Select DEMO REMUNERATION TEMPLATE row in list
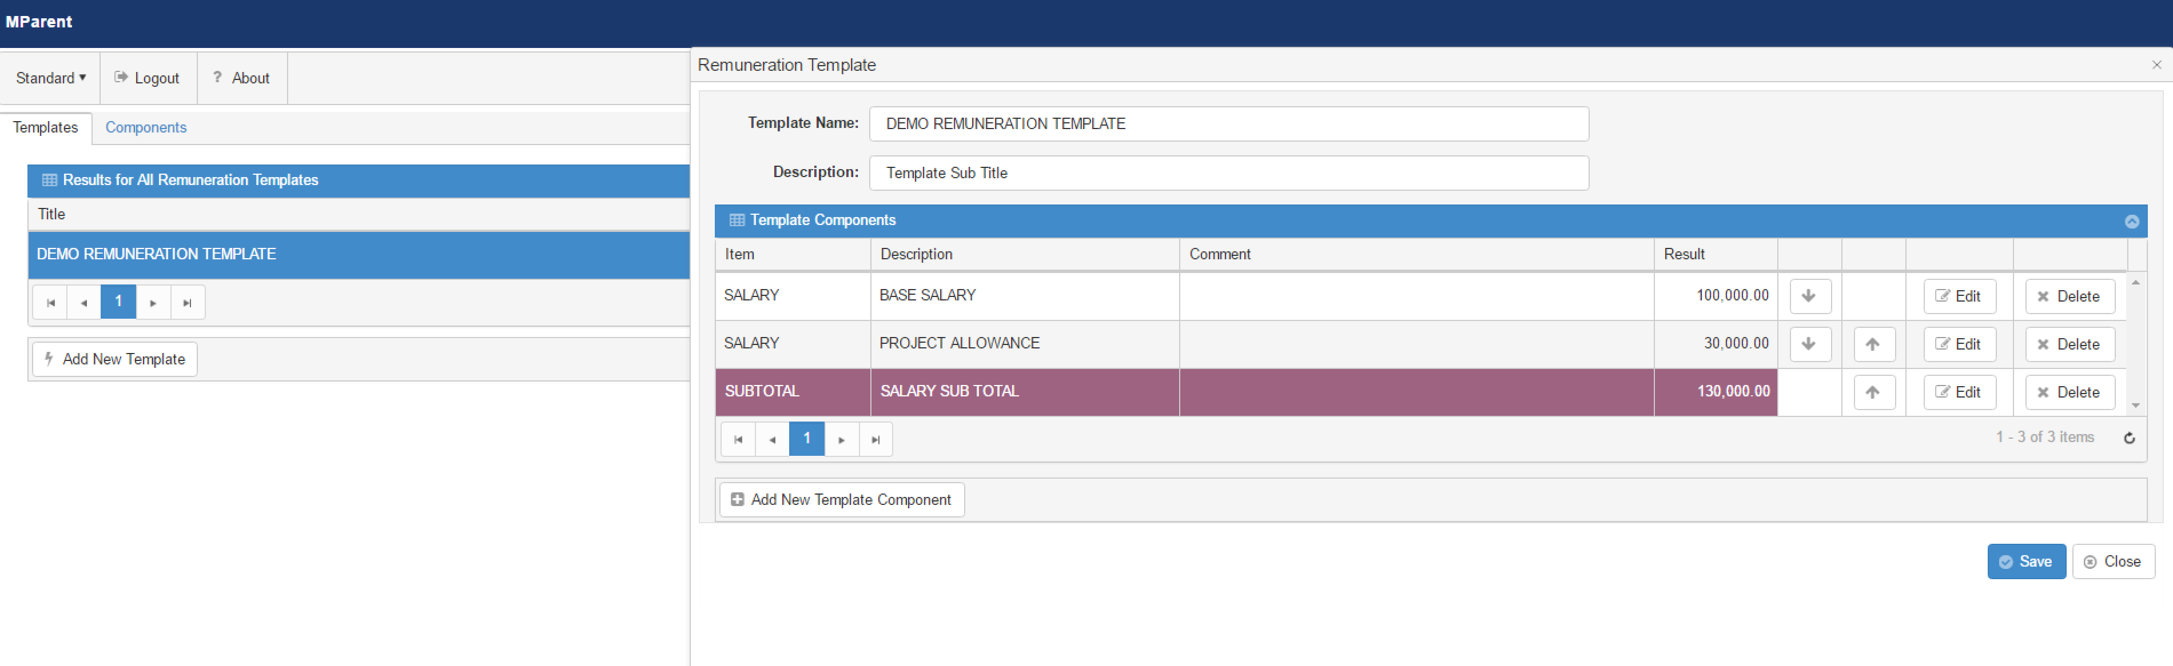Image resolution: width=2173 pixels, height=666 pixels. 359,255
